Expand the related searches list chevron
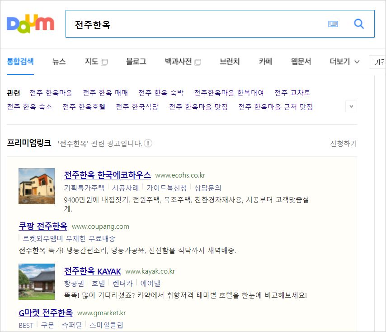The image size is (386, 332). tap(351, 106)
